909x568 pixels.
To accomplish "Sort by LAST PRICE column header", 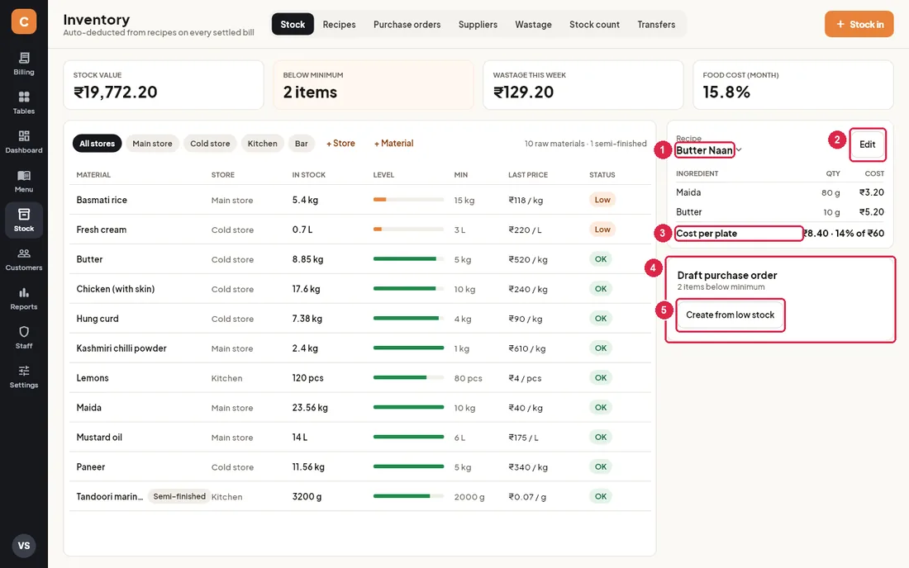I will 527,175.
